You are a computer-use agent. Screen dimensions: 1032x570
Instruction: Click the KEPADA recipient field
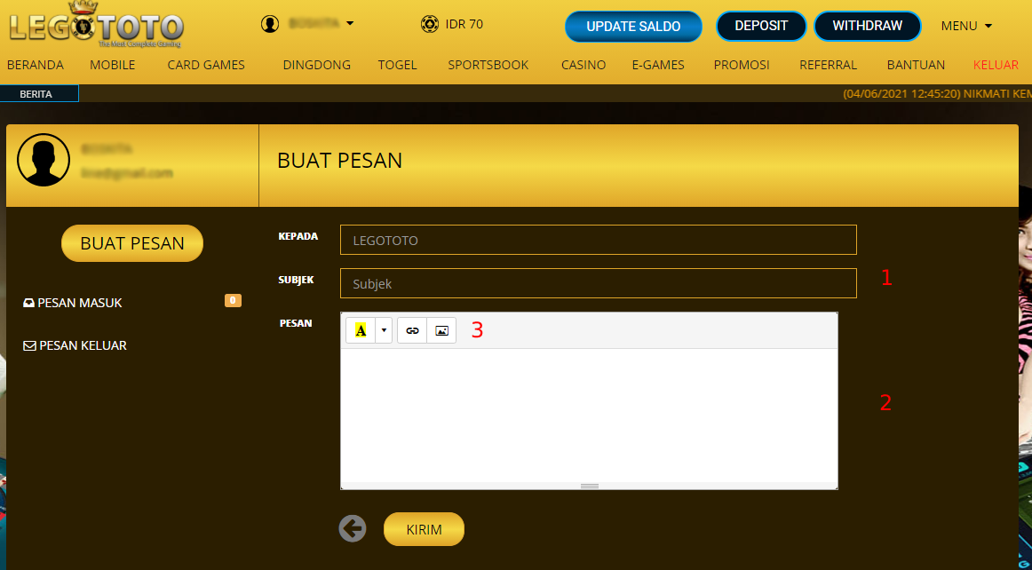click(x=599, y=240)
